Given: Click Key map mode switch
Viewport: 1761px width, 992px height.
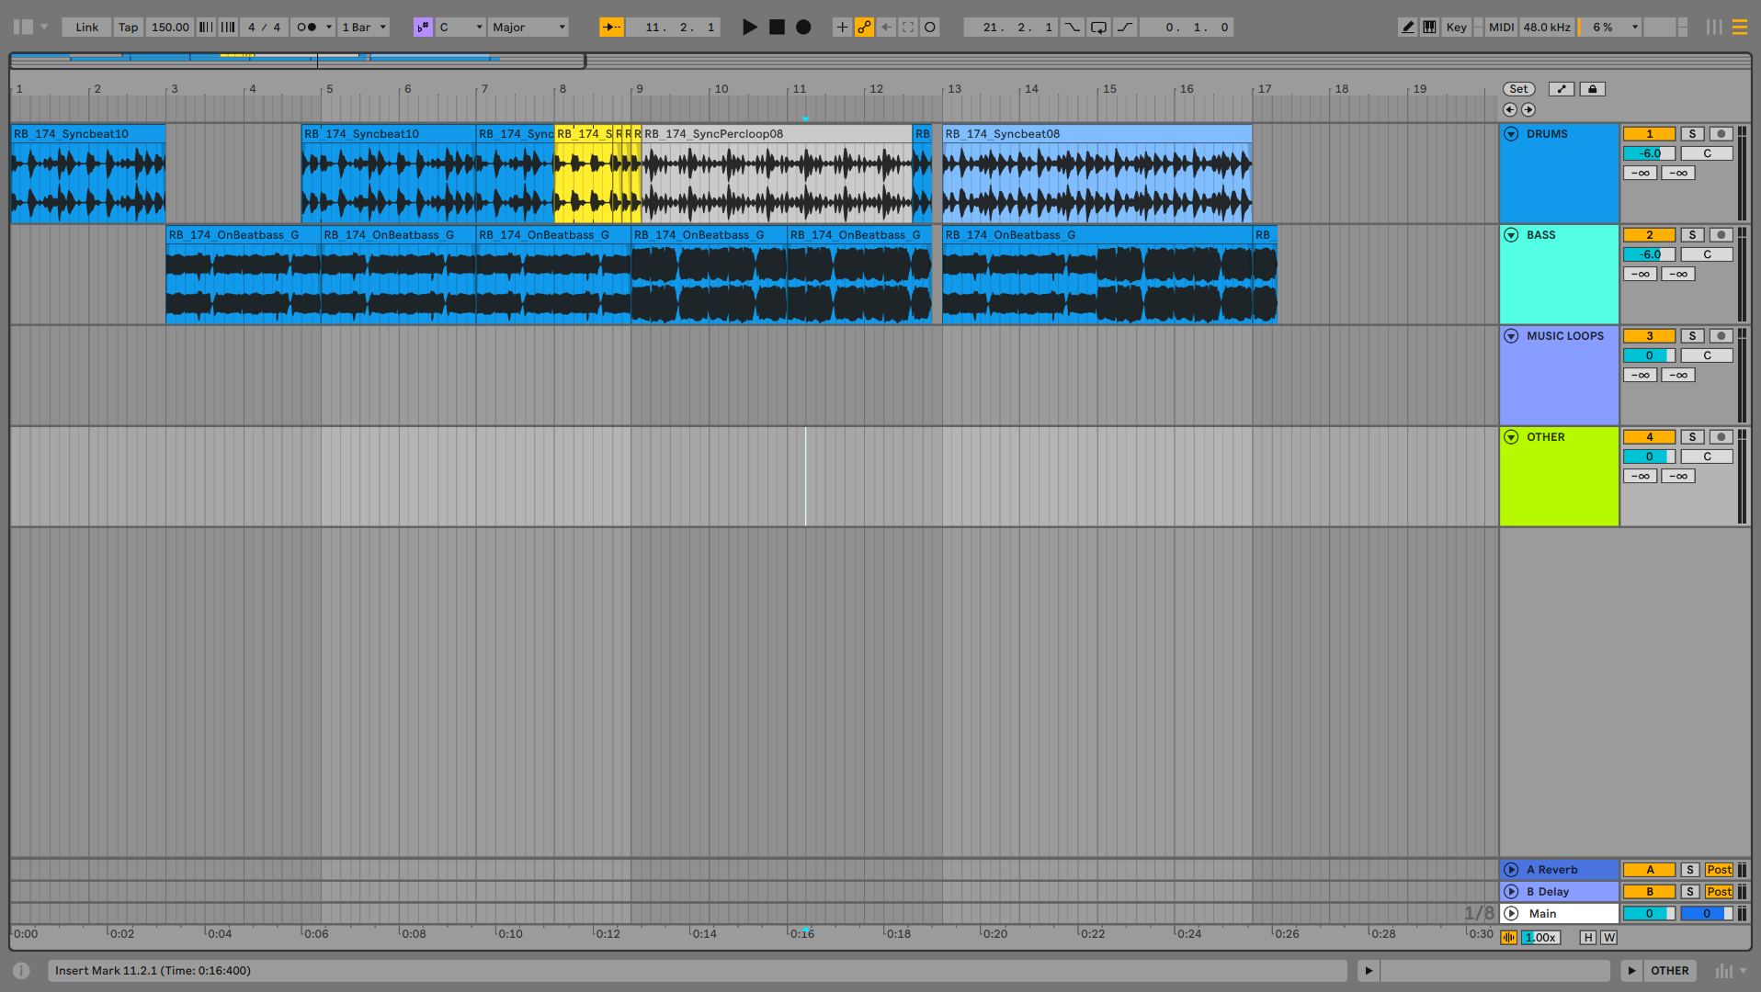Looking at the screenshot, I should tap(1456, 28).
